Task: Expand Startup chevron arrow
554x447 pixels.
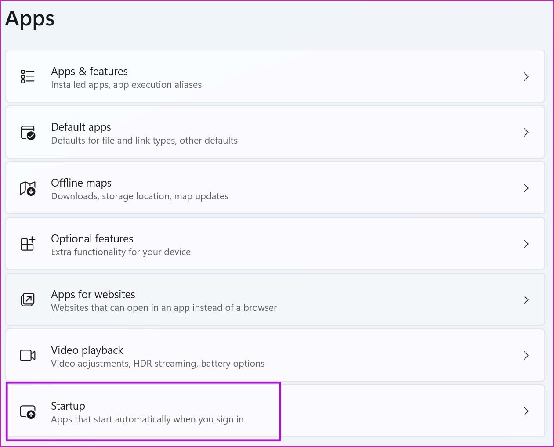Action: point(526,411)
